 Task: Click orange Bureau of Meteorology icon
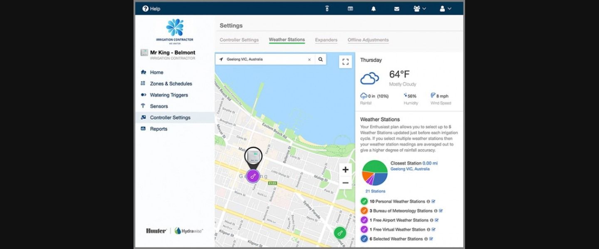tap(364, 211)
